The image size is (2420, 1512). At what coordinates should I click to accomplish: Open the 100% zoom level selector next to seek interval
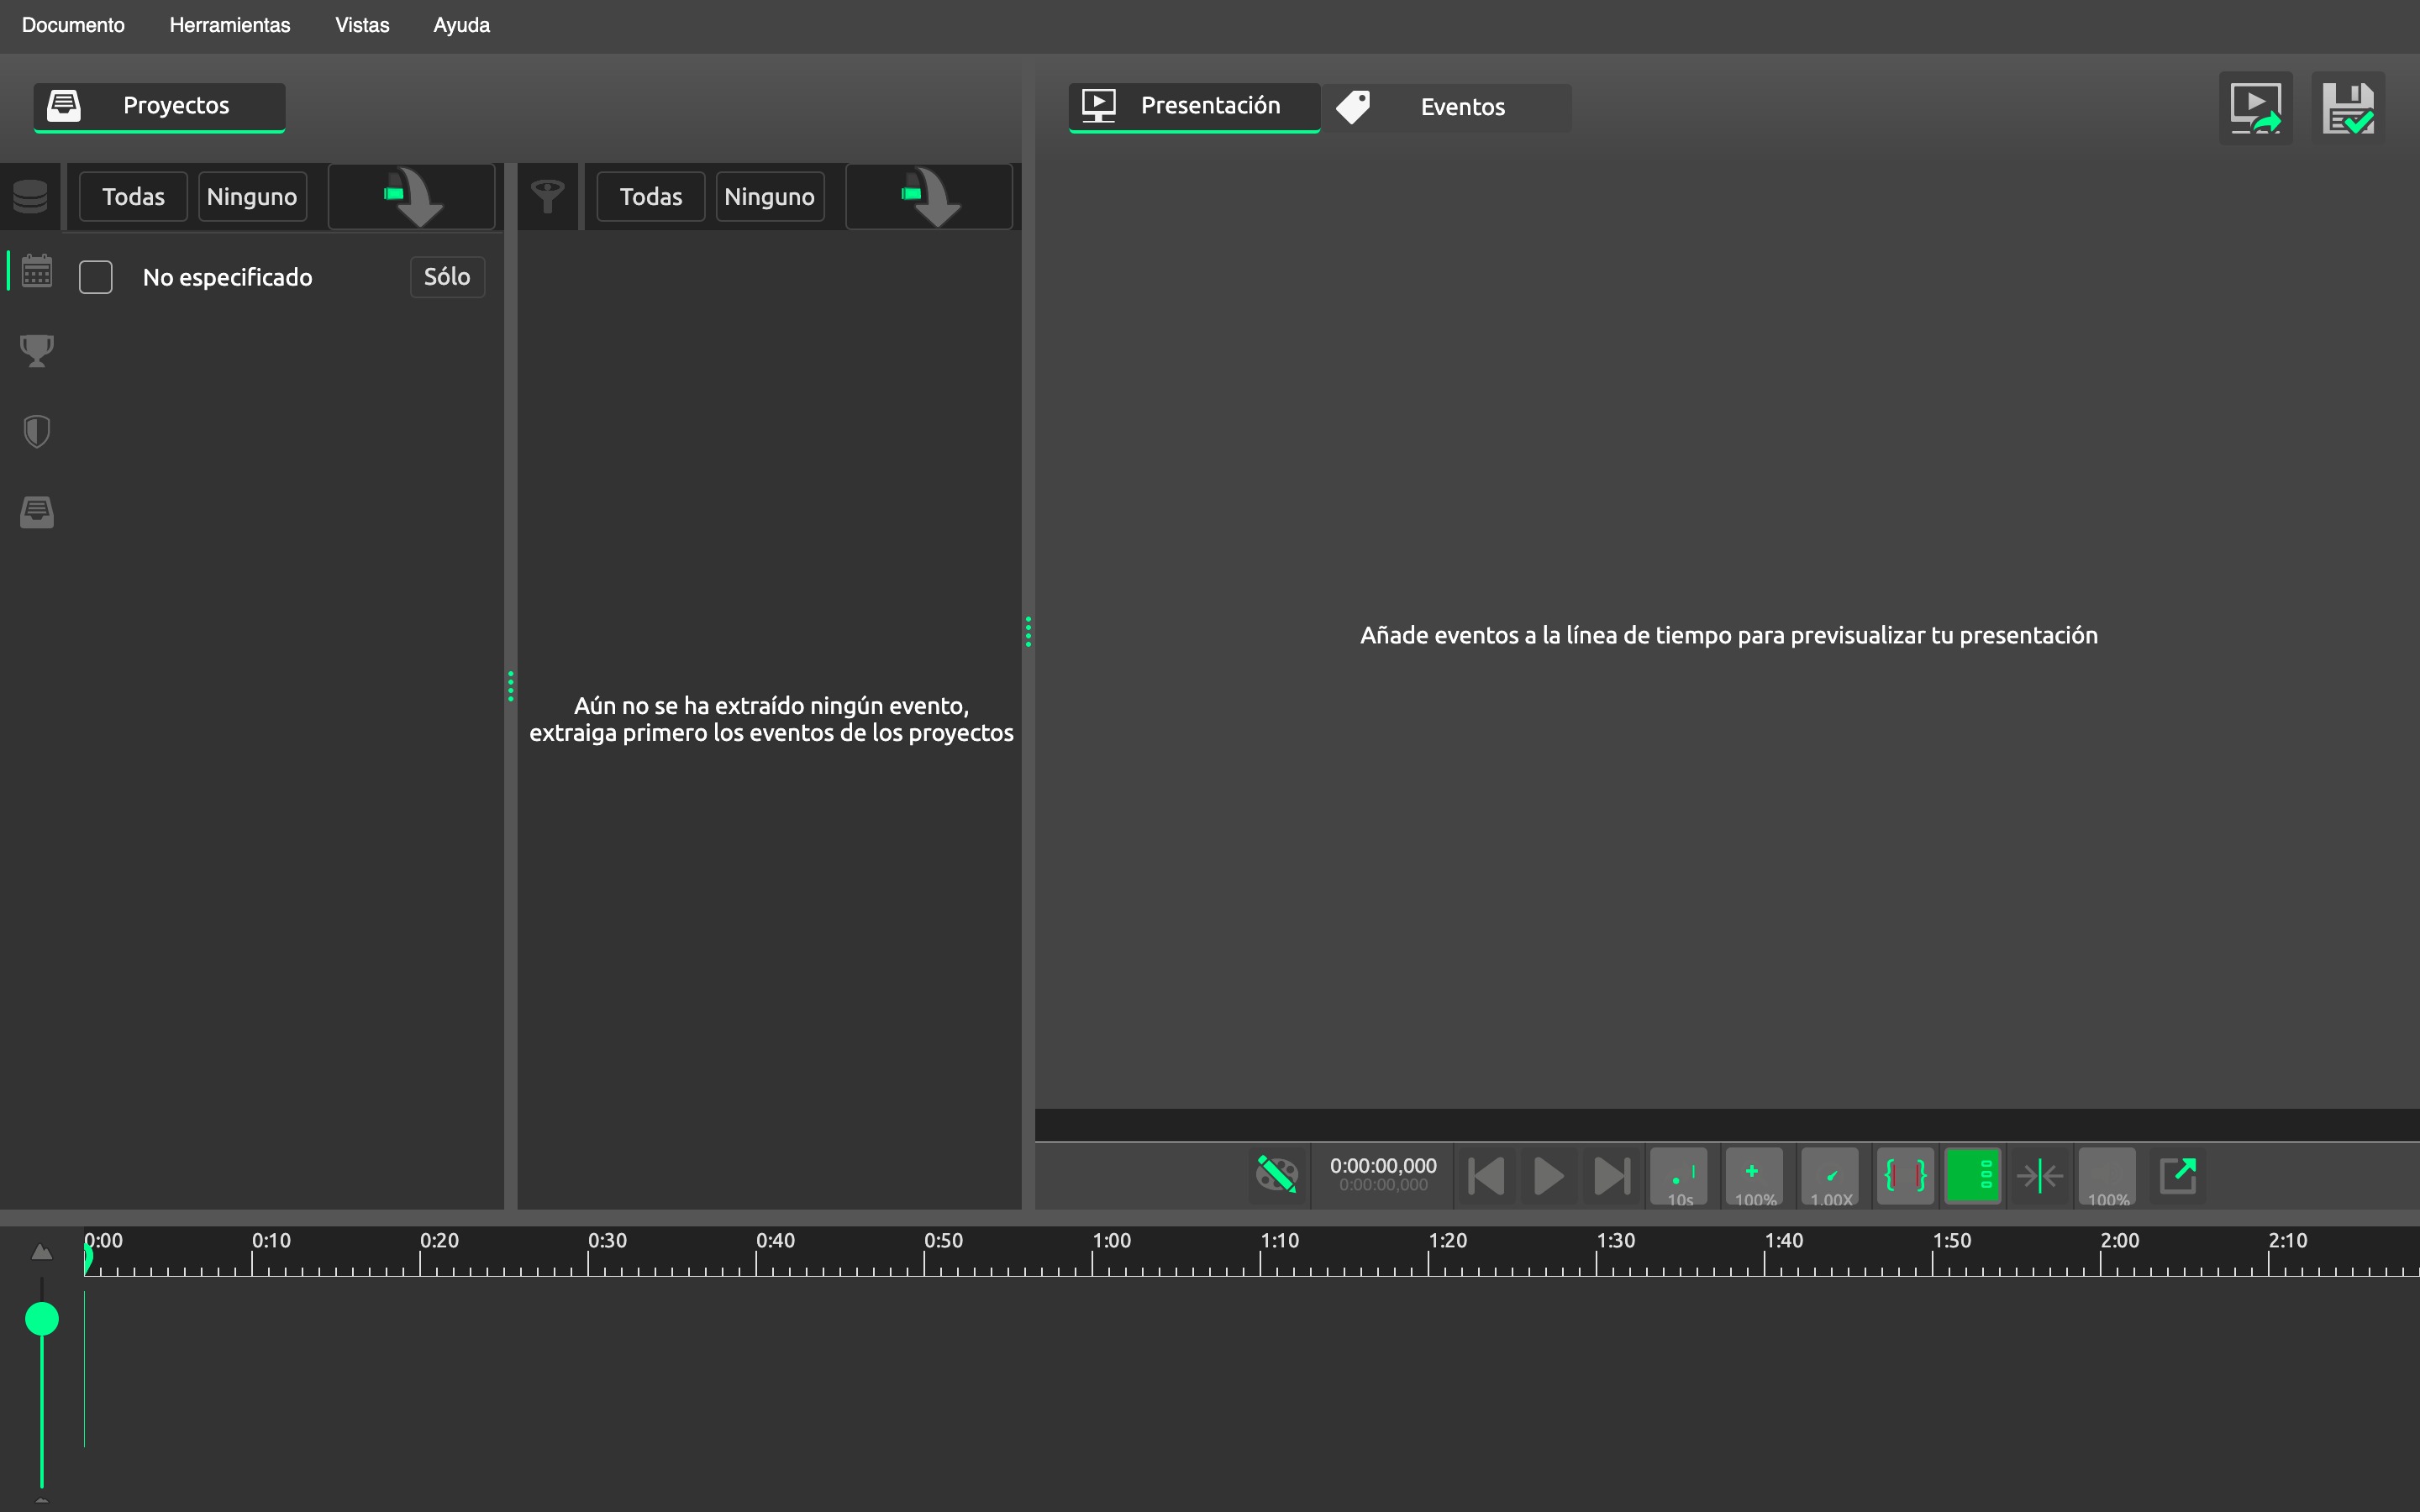coord(1754,1177)
